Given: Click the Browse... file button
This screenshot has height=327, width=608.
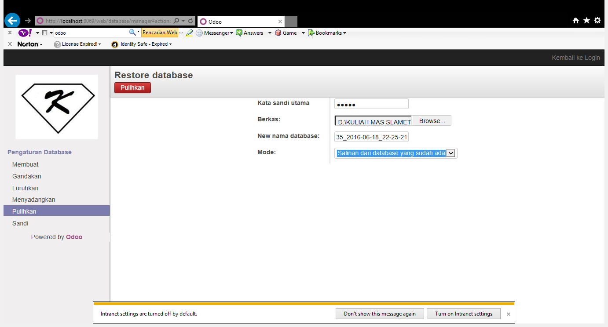Looking at the screenshot, I should pos(432,121).
